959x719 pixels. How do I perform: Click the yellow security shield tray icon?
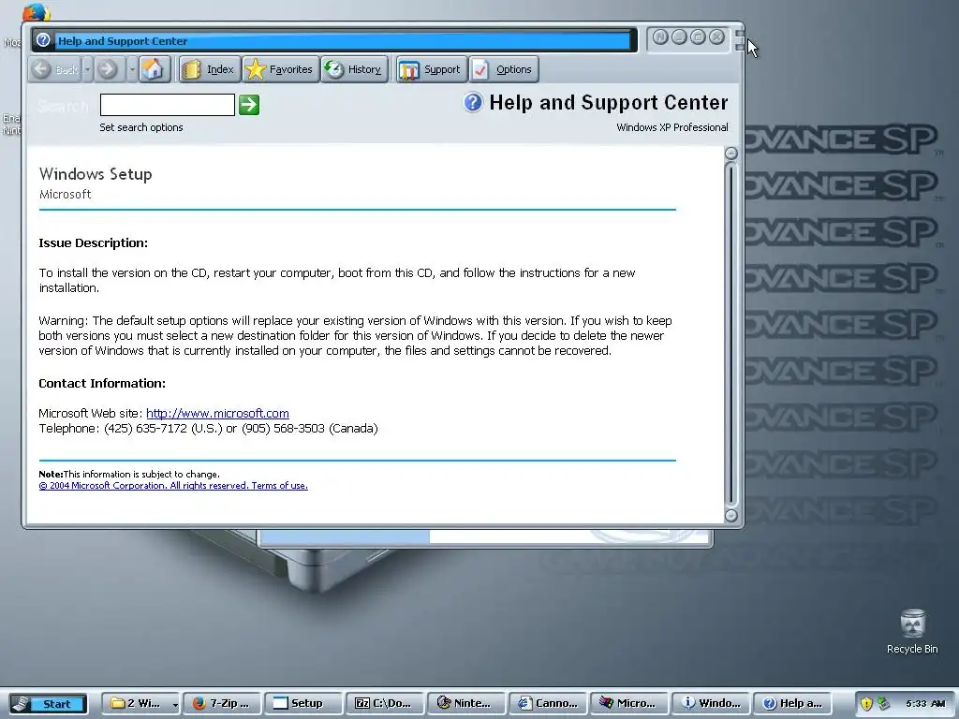point(866,704)
